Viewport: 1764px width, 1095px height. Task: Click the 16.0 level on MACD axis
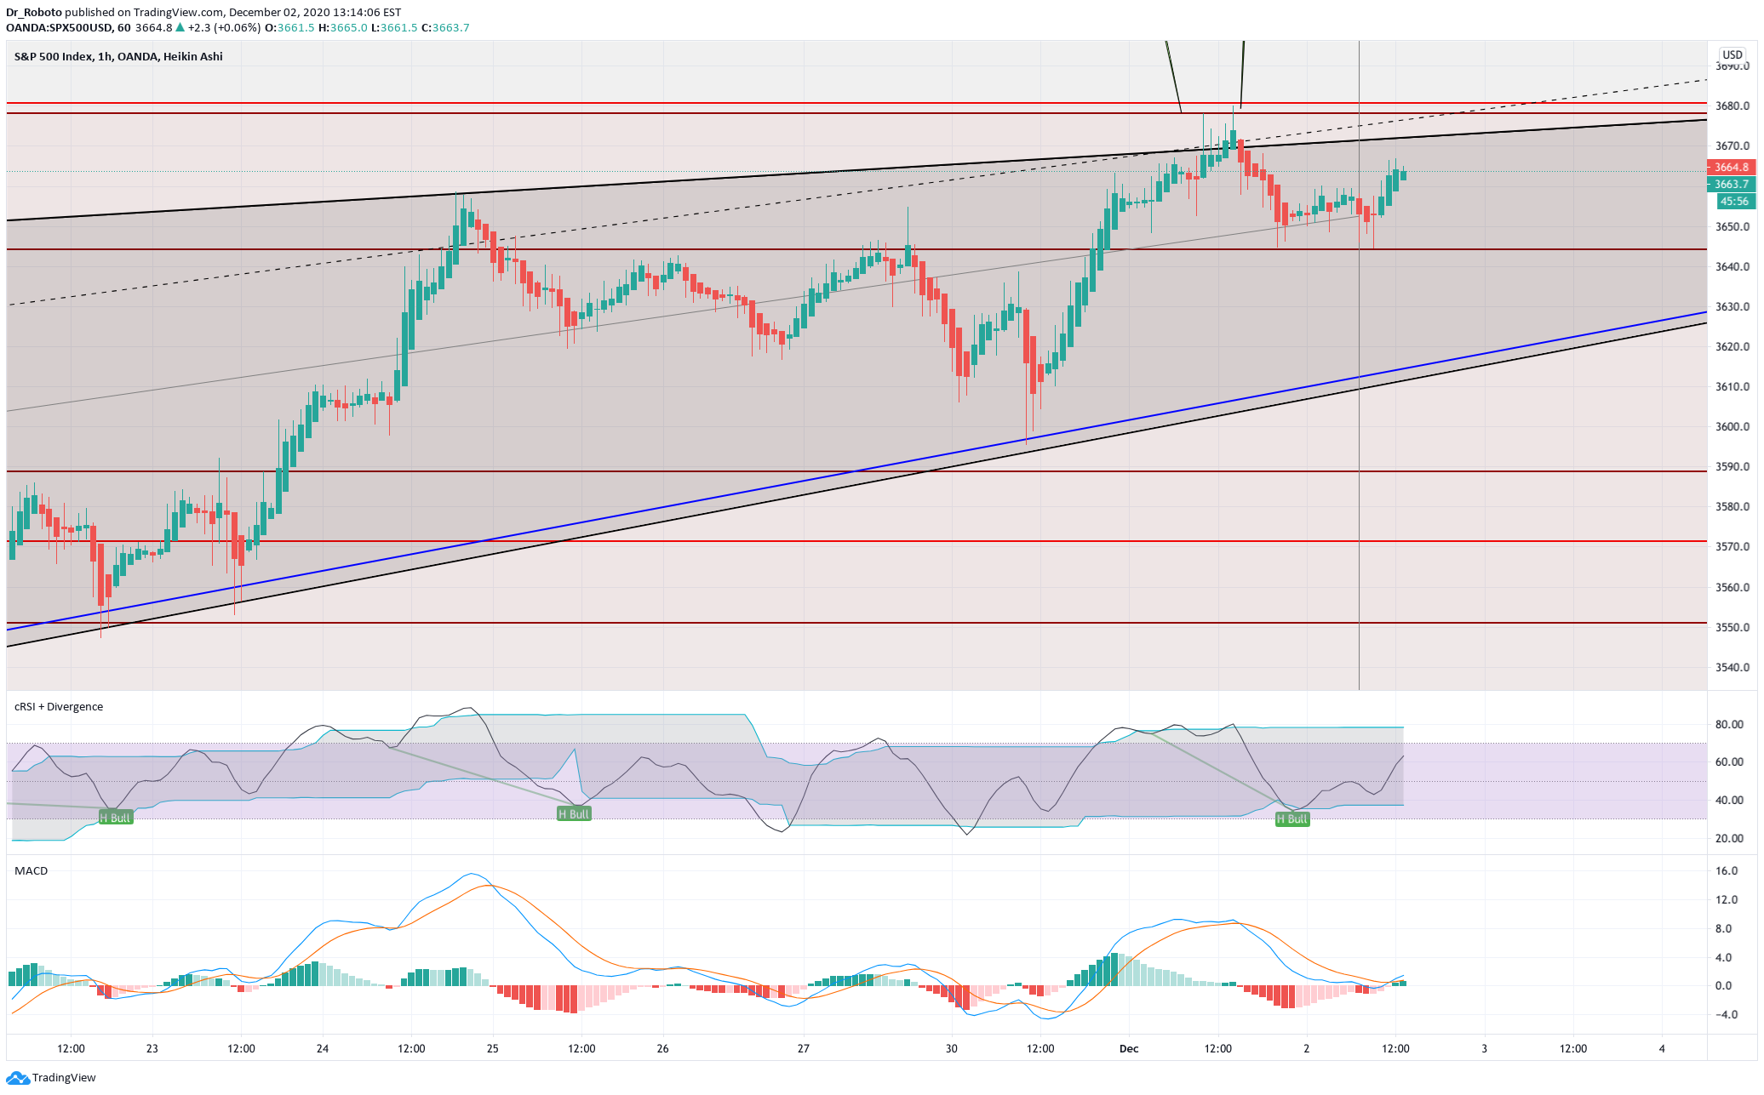point(1727,871)
